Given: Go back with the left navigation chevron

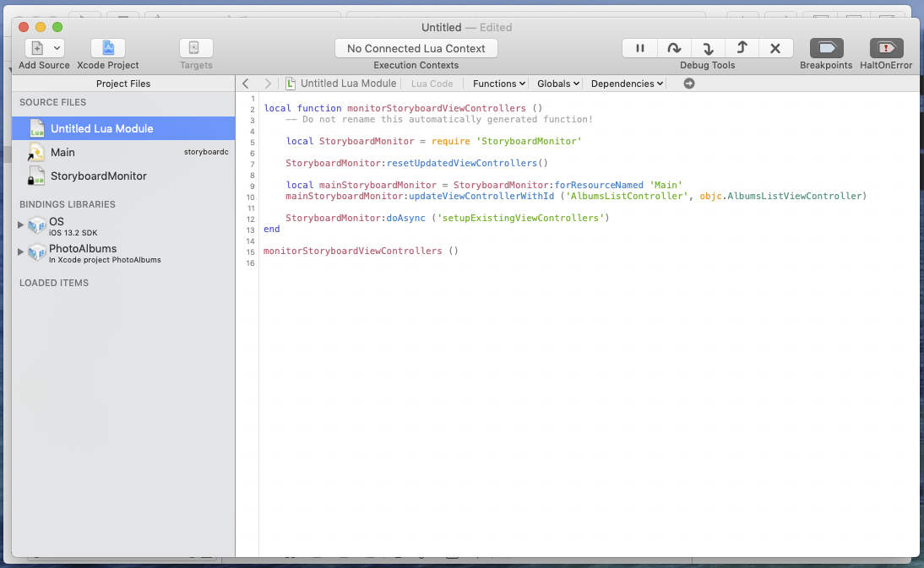Looking at the screenshot, I should coord(246,84).
